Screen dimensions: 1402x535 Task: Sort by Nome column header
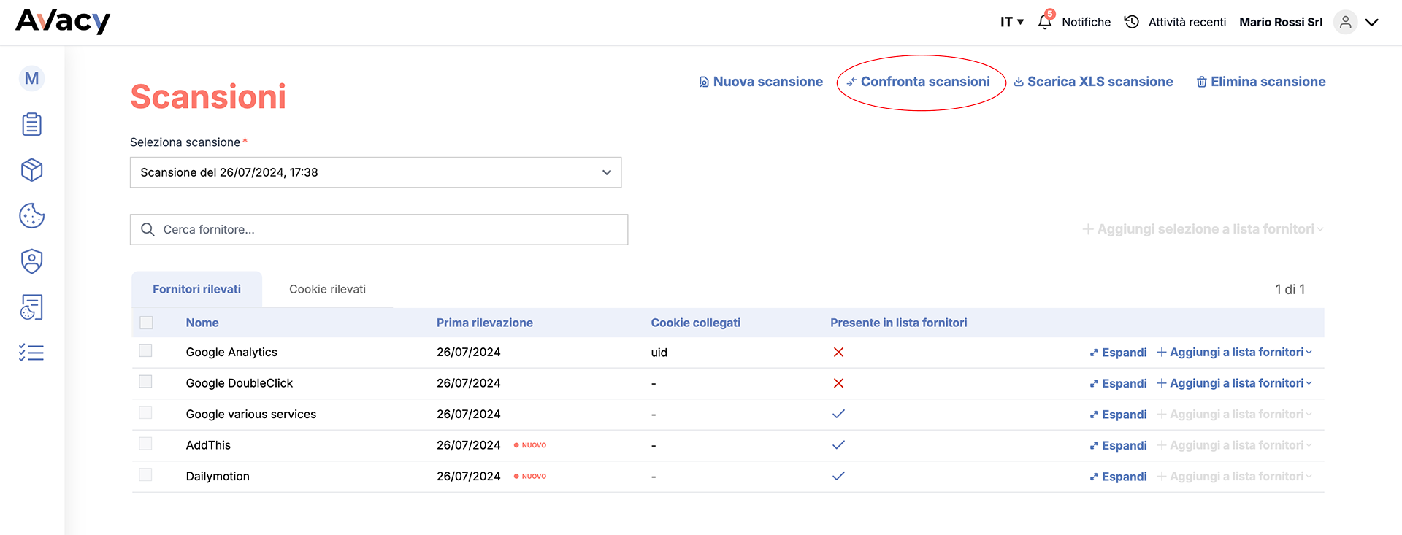point(202,323)
